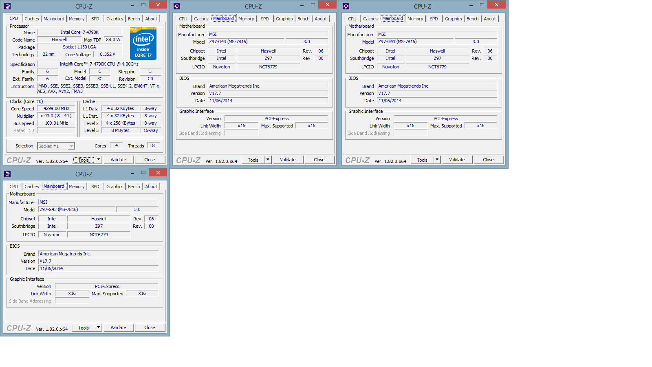Click the Tools button in the top-middle window
Screen dimensions: 652x367
(x=253, y=160)
